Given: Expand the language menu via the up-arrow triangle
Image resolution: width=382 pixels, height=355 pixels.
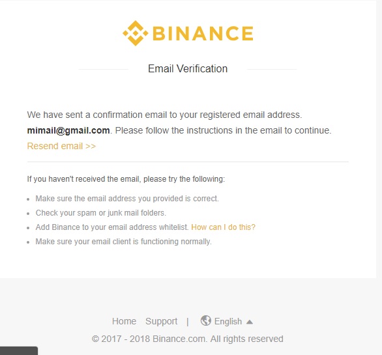Looking at the screenshot, I should tap(250, 322).
